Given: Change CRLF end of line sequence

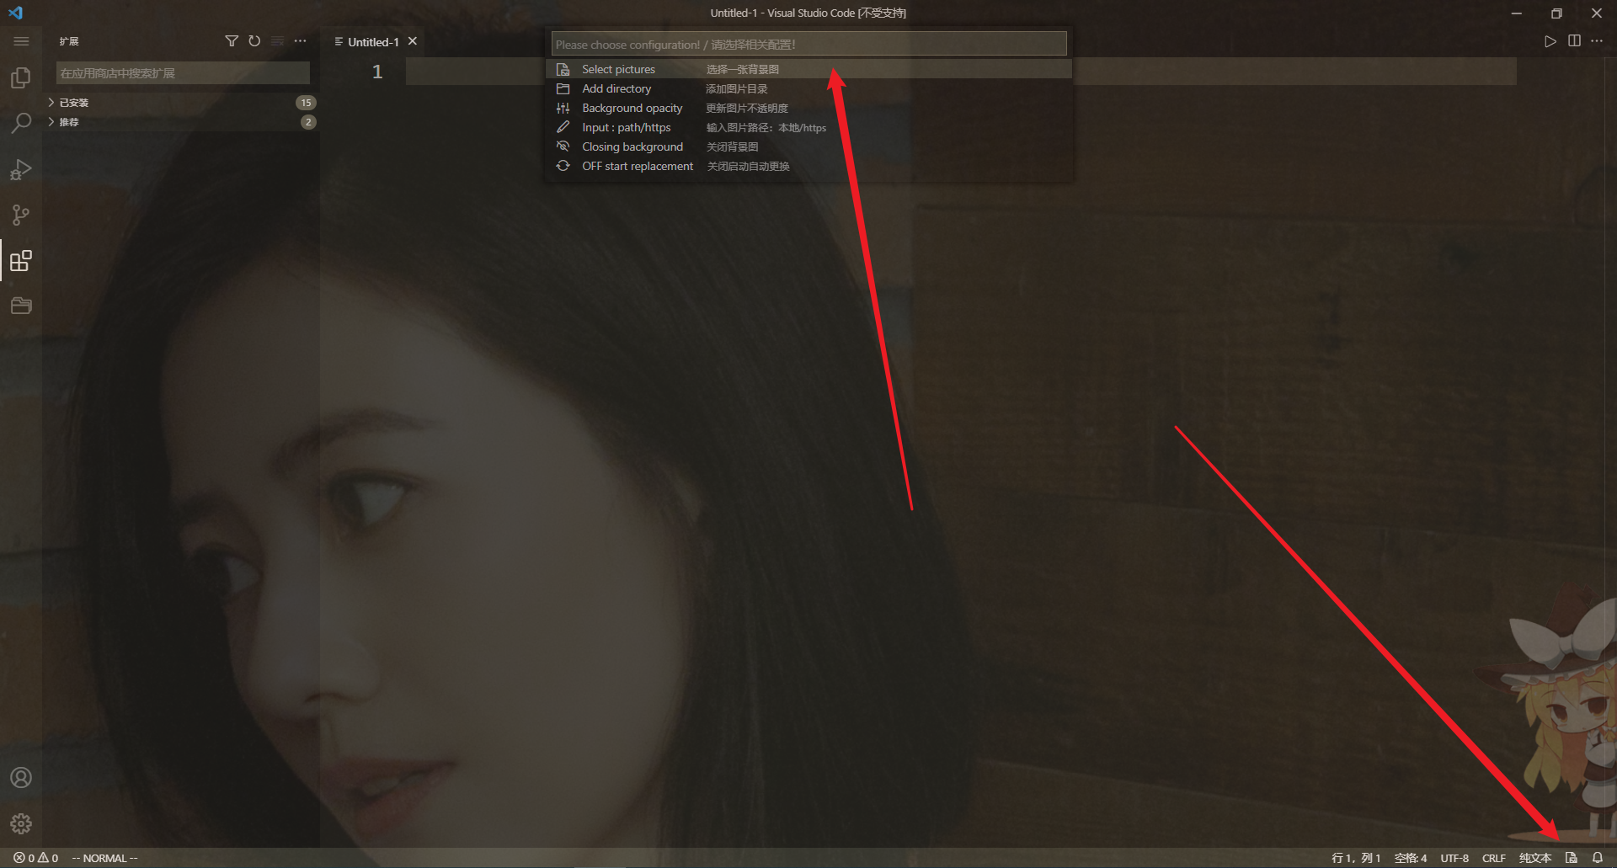Looking at the screenshot, I should [x=1494, y=858].
